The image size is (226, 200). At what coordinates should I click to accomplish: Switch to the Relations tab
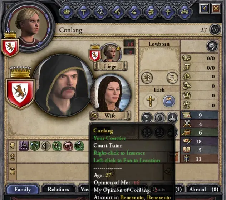[58, 189]
